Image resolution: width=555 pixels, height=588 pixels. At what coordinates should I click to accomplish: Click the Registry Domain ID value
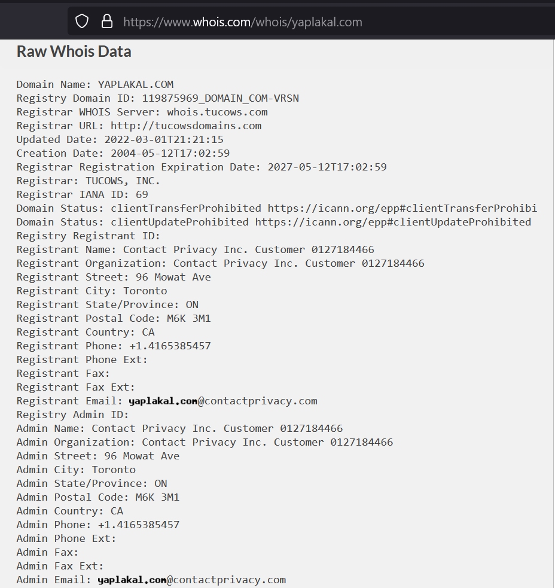[221, 98]
